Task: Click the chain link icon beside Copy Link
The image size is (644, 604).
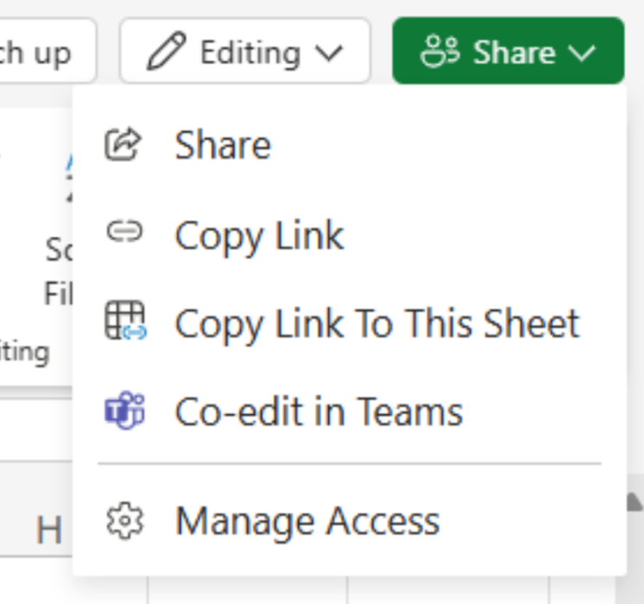Action: (x=123, y=232)
